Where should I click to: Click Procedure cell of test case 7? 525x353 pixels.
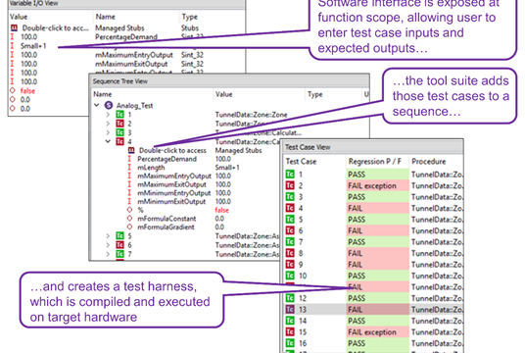click(437, 242)
